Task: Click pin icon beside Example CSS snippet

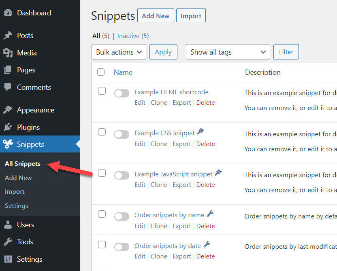Action: 201,131
